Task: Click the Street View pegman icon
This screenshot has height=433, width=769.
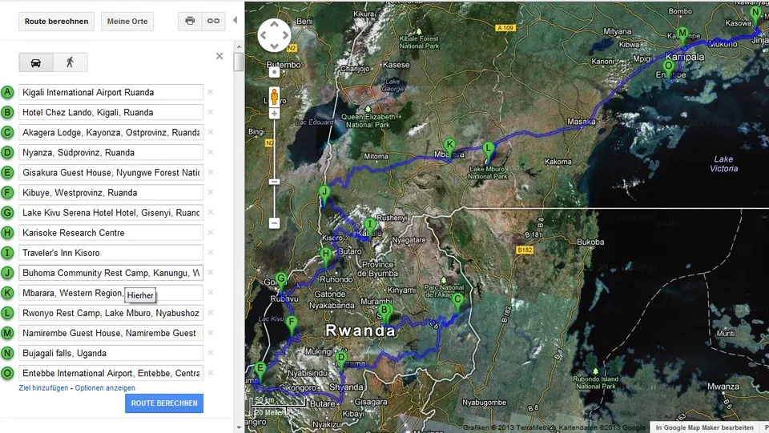Action: coord(274,97)
